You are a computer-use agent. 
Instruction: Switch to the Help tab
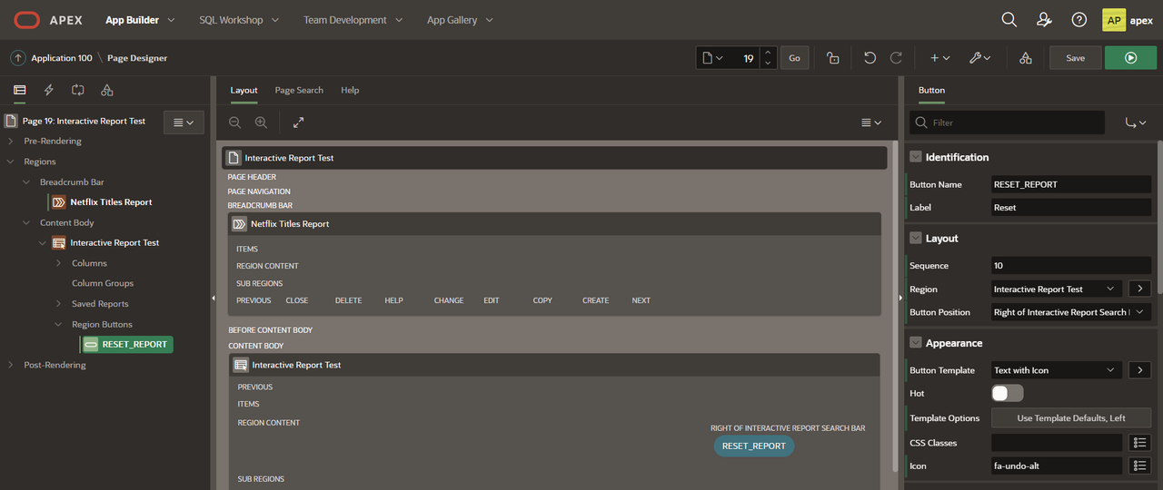point(350,90)
